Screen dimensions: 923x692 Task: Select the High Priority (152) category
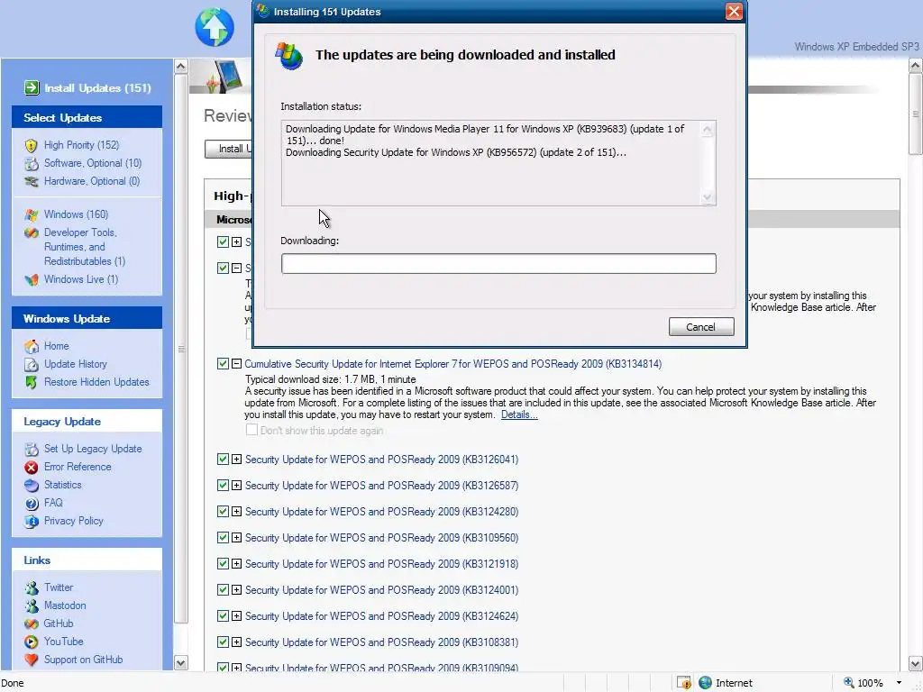coord(81,145)
